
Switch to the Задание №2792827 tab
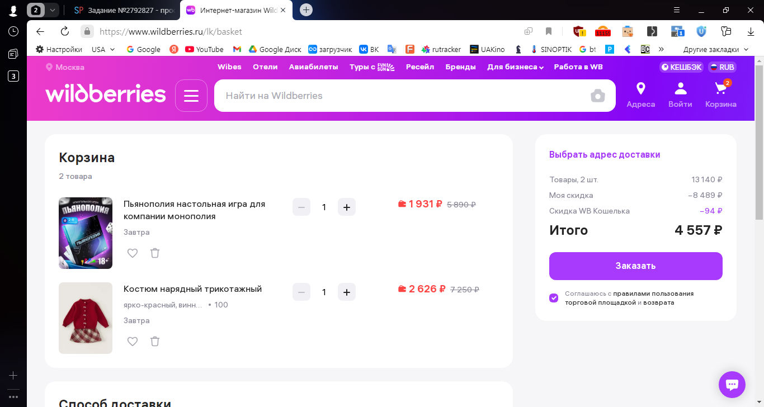tap(125, 10)
